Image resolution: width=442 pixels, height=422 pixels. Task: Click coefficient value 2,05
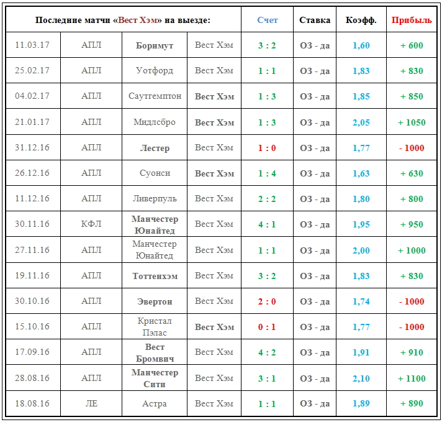(361, 122)
